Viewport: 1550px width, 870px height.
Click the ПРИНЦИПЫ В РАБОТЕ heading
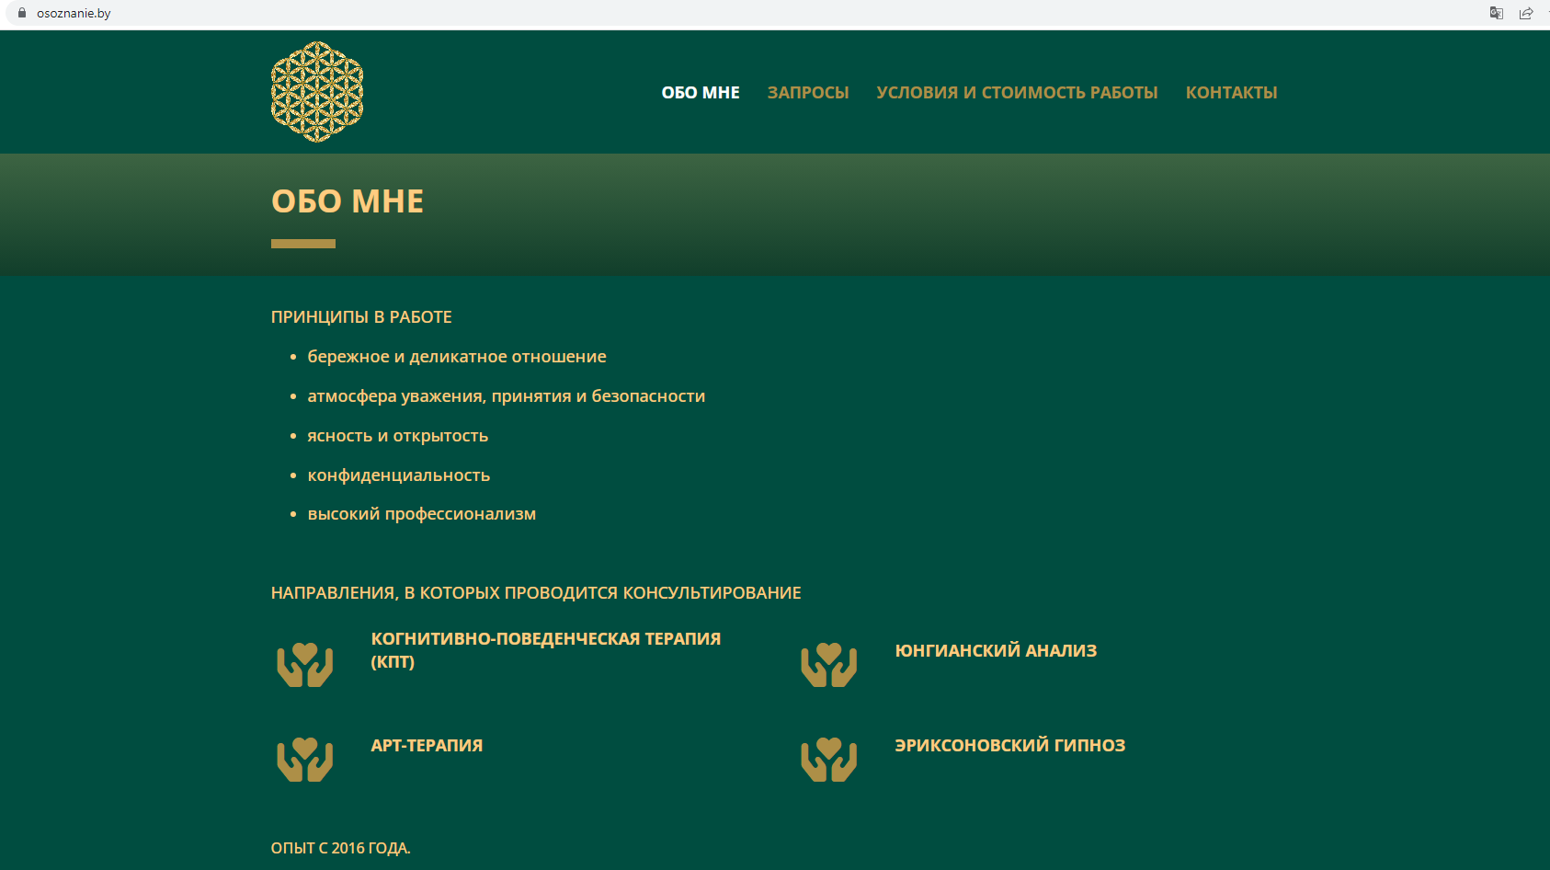(x=361, y=317)
